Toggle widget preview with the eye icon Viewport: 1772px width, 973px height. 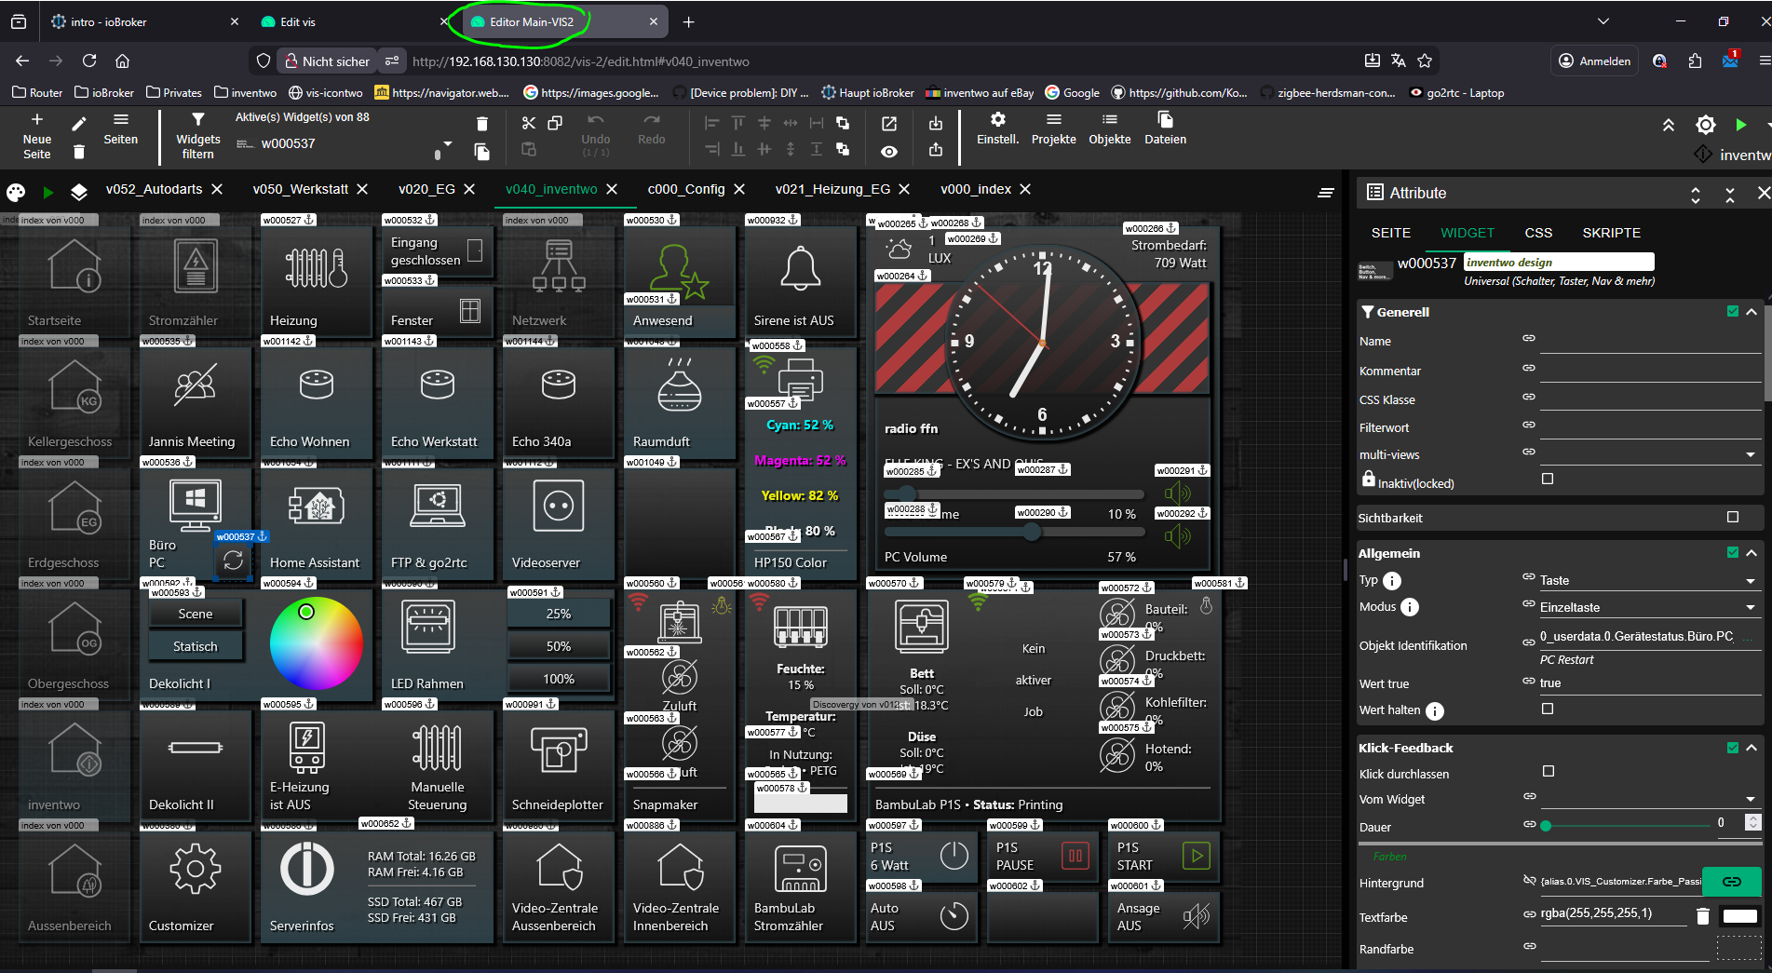pyautogui.click(x=889, y=151)
